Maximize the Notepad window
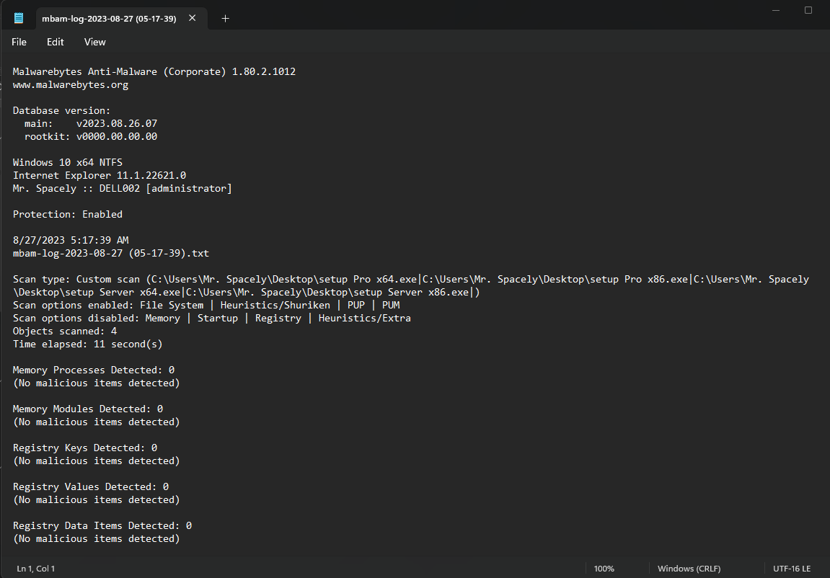 808,10
